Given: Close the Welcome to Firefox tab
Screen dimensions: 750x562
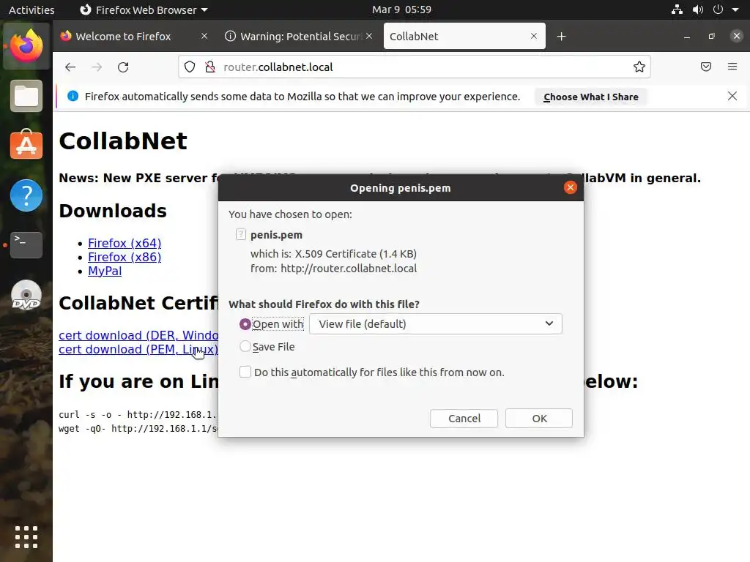Looking at the screenshot, I should [204, 36].
